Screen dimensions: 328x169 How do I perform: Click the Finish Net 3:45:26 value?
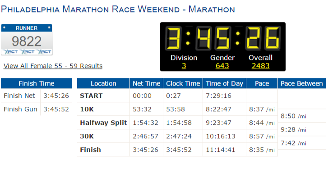point(56,96)
